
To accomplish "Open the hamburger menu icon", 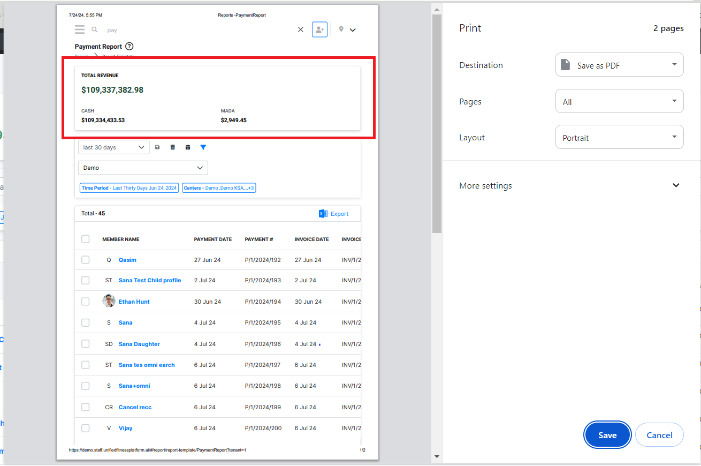I will tap(80, 29).
